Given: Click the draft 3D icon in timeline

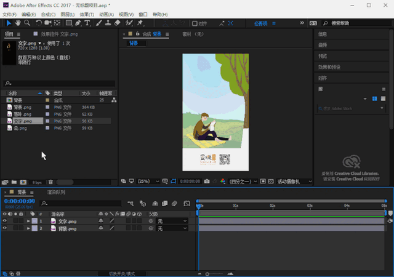Looking at the screenshot, I should (x=143, y=203).
